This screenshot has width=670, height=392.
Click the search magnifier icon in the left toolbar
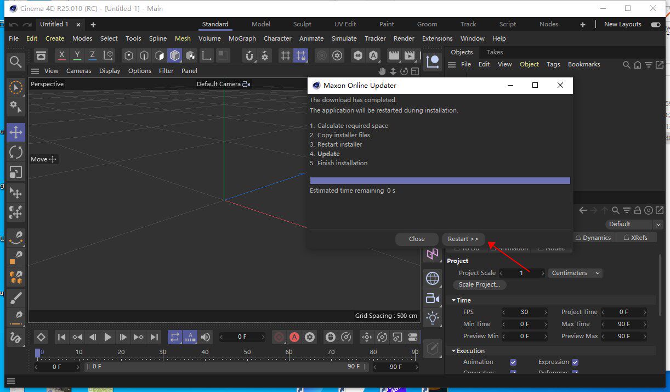coord(15,61)
